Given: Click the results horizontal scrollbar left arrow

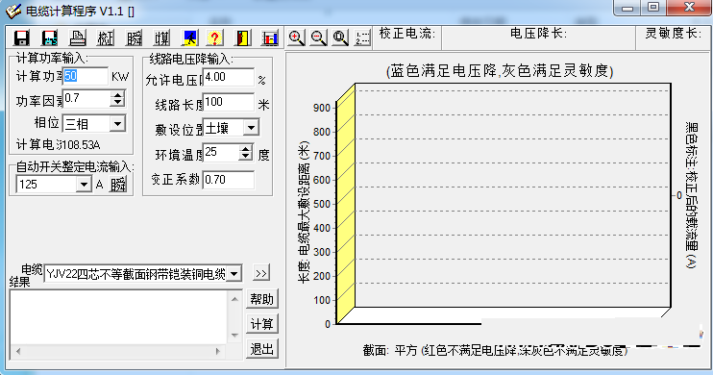Looking at the screenshot, I should point(18,351).
